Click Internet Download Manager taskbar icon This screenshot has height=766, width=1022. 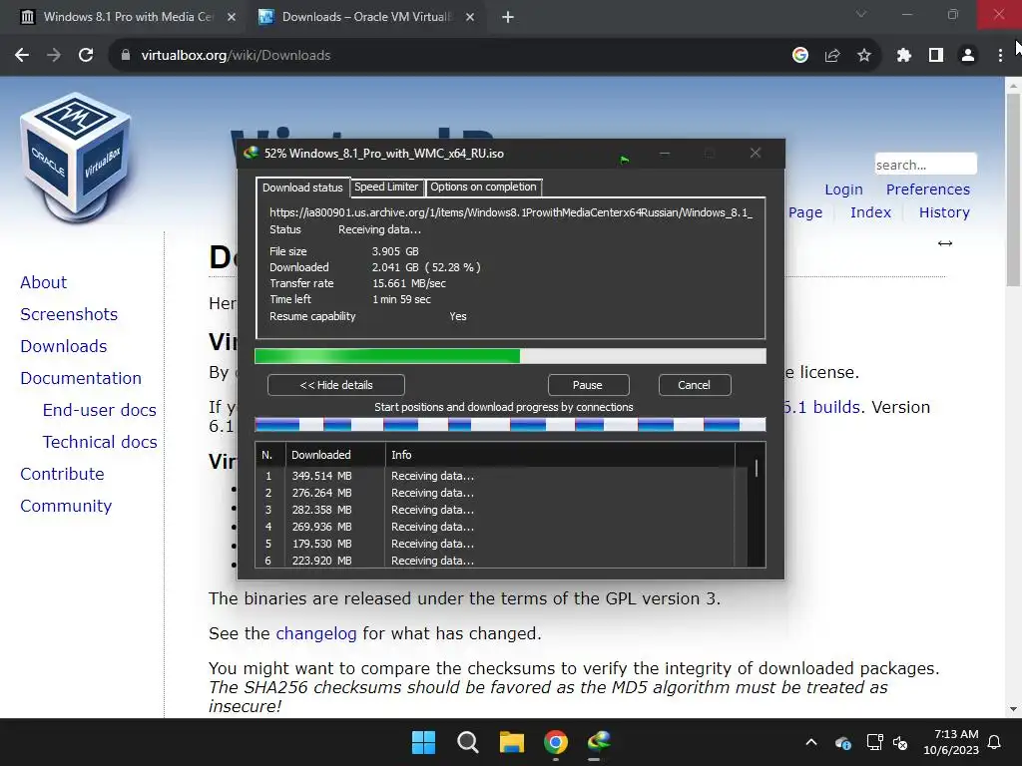click(x=599, y=741)
